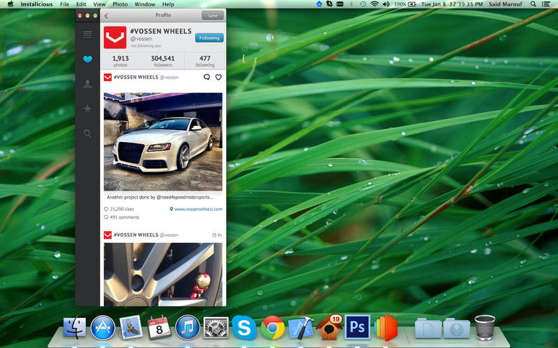Open the Help menu

tap(168, 4)
